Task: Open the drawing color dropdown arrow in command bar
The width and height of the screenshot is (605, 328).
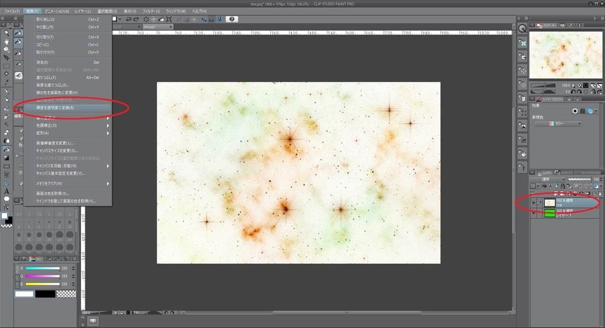Action: coord(120,19)
